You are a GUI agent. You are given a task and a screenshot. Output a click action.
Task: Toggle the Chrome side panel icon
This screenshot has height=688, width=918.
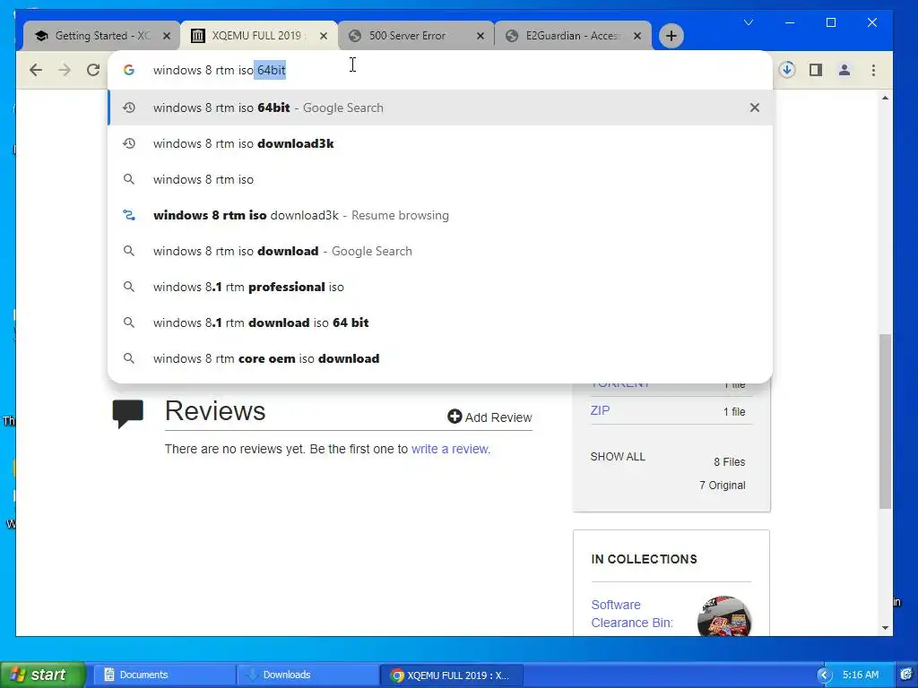(816, 70)
